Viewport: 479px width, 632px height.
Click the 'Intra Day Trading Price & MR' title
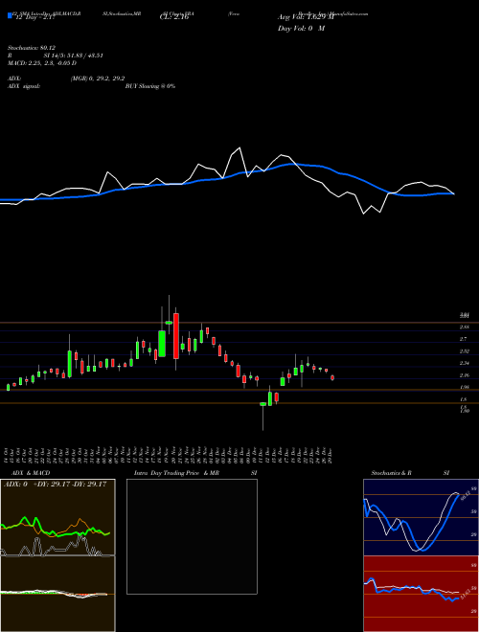176,473
